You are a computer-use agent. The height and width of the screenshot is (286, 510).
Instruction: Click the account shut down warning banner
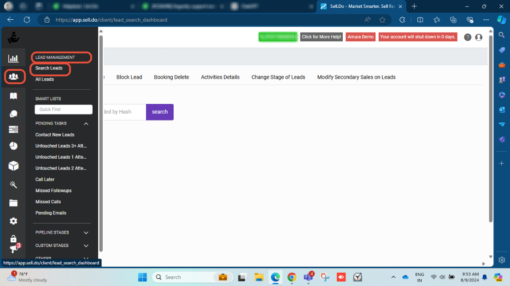tap(417, 37)
